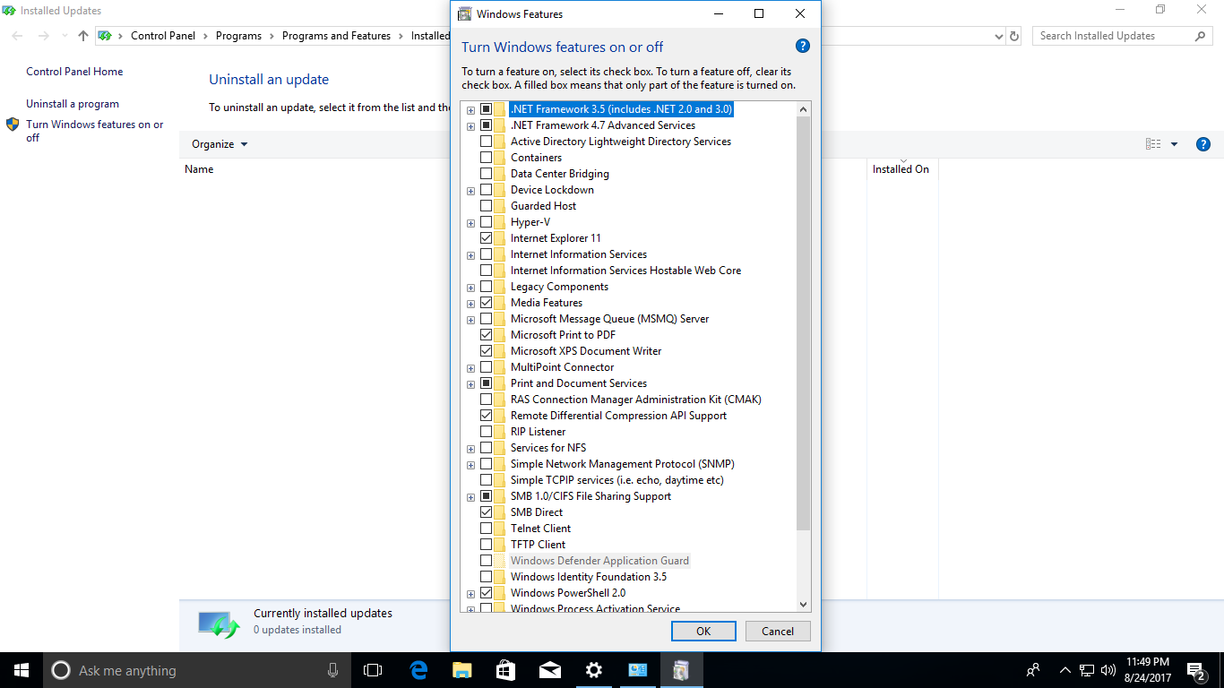Uncheck Remote Differential Compression API Support
This screenshot has width=1224, height=688.
tap(487, 416)
